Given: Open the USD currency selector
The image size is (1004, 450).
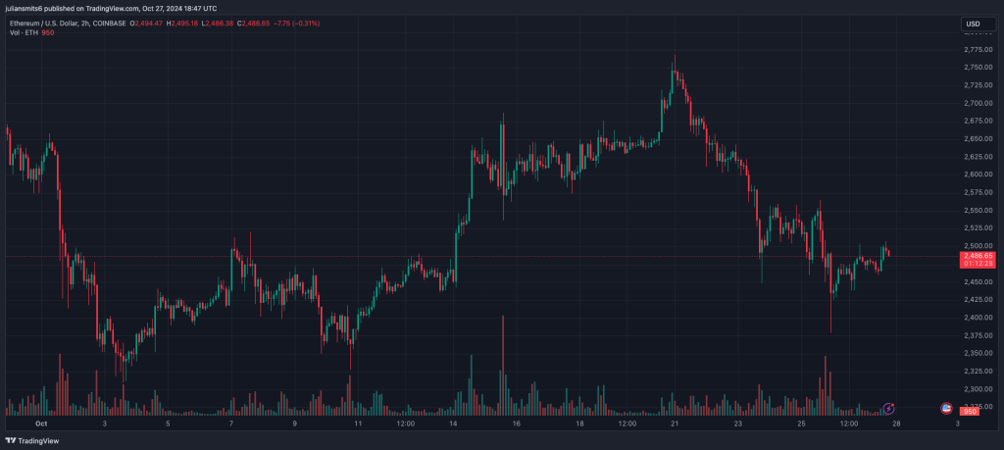Looking at the screenshot, I should (x=973, y=24).
